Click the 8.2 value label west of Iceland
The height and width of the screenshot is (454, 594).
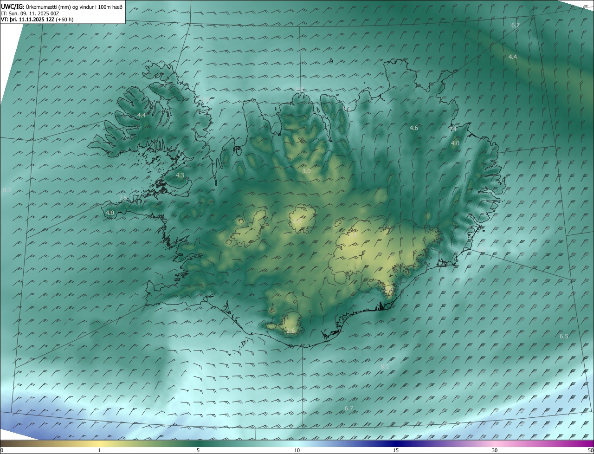pos(7,190)
